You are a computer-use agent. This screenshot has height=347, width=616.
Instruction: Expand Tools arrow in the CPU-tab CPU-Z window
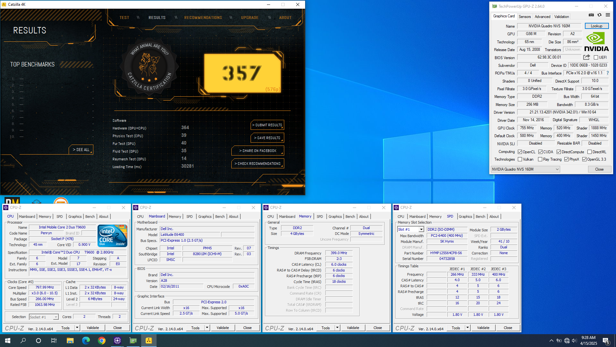pos(77,328)
